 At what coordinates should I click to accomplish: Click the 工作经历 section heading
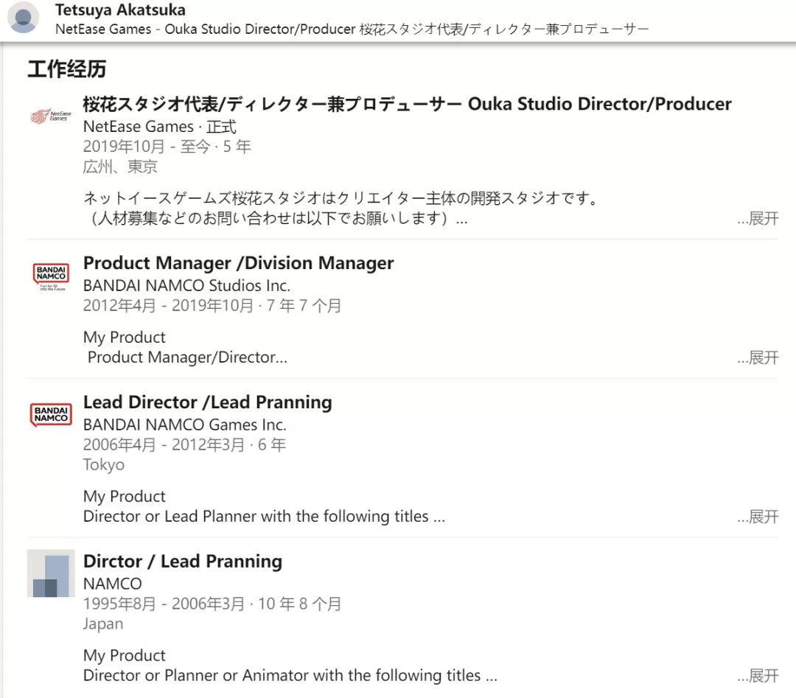point(66,69)
